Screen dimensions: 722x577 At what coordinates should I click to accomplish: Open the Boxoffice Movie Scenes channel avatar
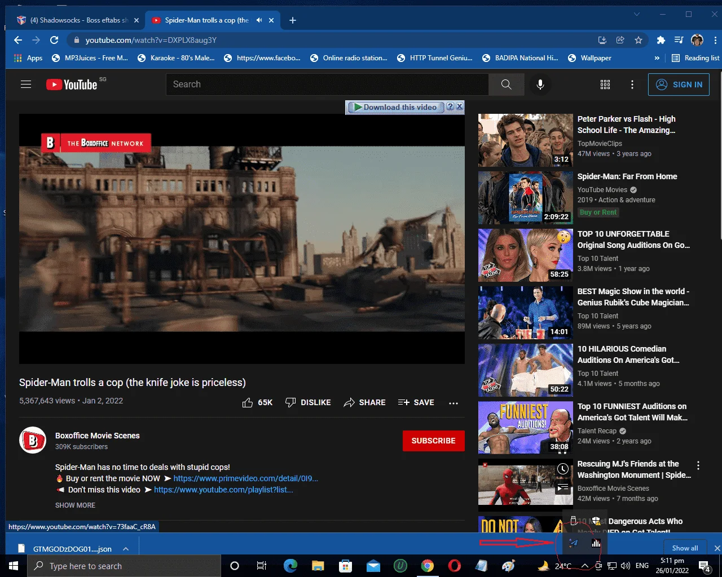33,440
